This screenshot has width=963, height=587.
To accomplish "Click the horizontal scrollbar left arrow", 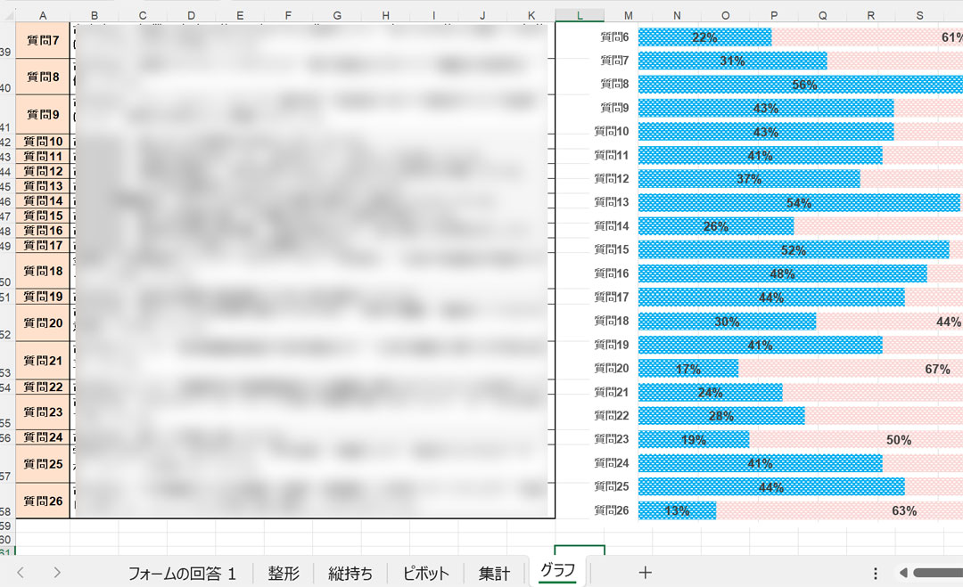I will 903,573.
